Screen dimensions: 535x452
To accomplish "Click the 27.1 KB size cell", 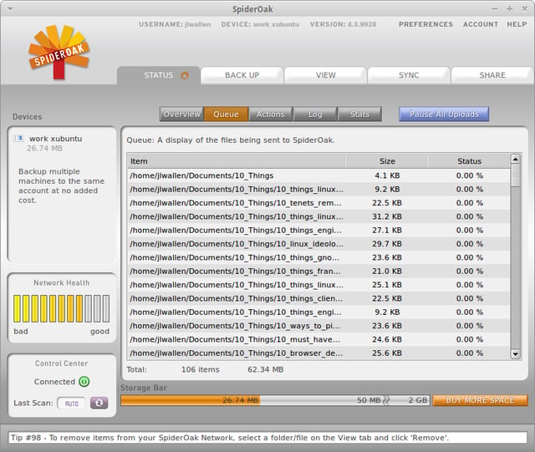I will 387,231.
